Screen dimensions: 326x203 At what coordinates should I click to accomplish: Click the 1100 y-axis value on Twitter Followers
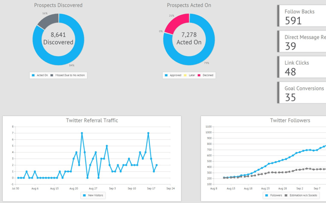point(209,127)
